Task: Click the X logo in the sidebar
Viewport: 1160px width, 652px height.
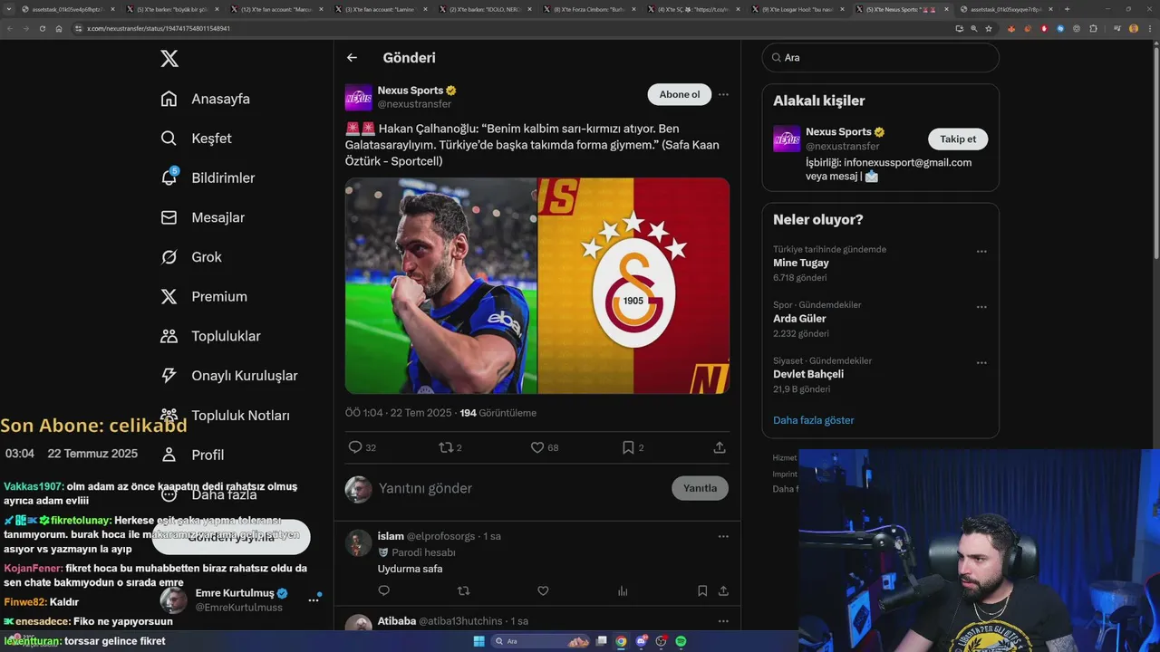Action: pyautogui.click(x=169, y=59)
